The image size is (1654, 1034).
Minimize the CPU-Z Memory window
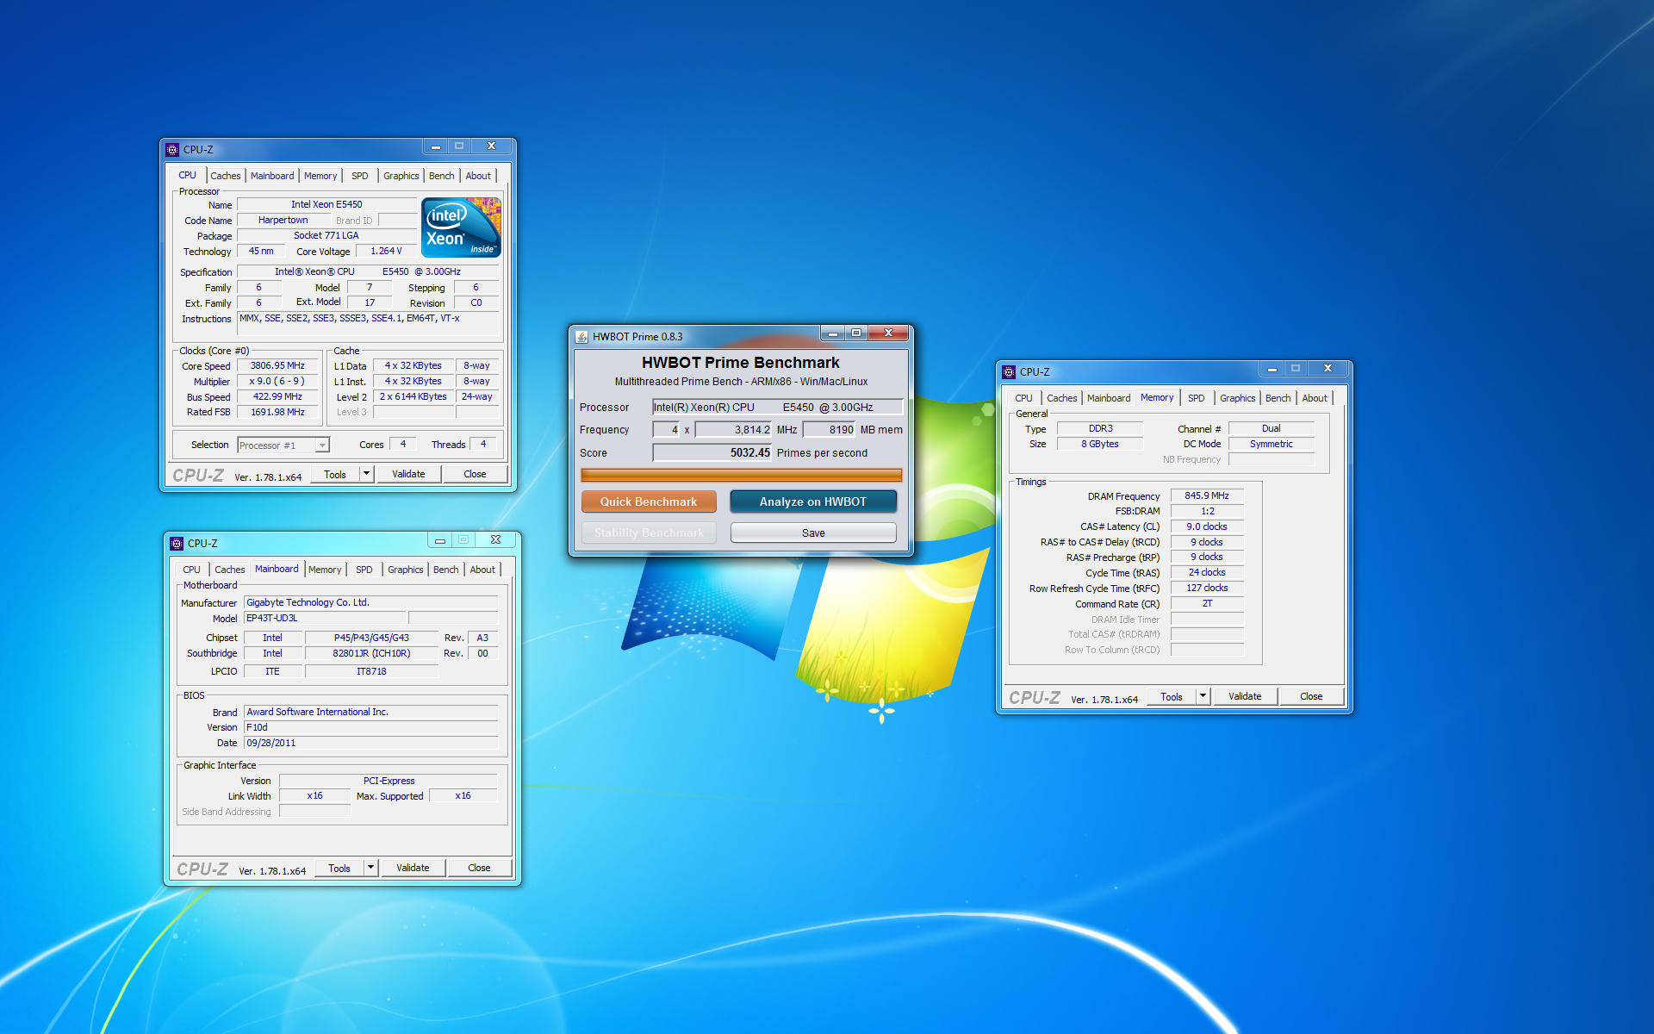pos(1272,369)
